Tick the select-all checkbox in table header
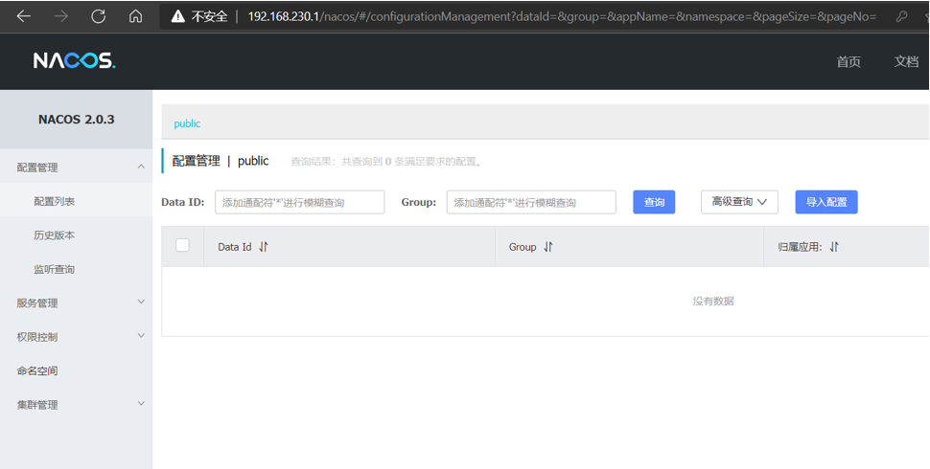 [183, 245]
